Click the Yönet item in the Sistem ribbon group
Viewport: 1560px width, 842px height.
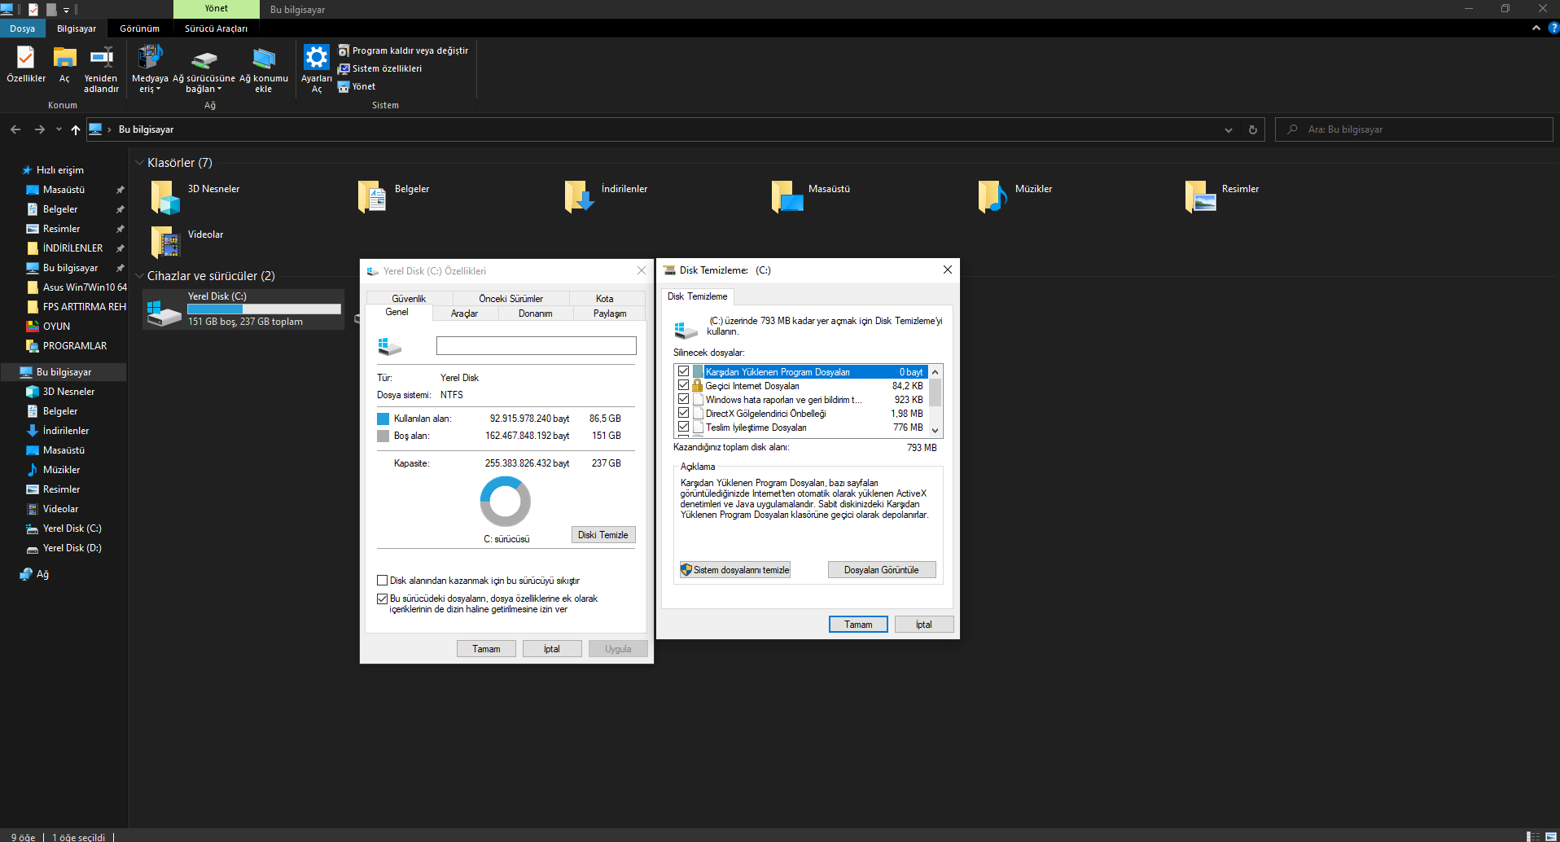pyautogui.click(x=357, y=86)
